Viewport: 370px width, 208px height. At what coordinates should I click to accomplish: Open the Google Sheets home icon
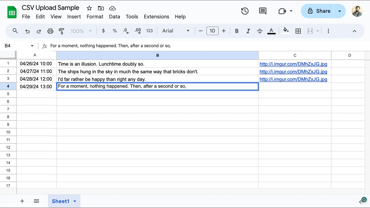coord(12,12)
